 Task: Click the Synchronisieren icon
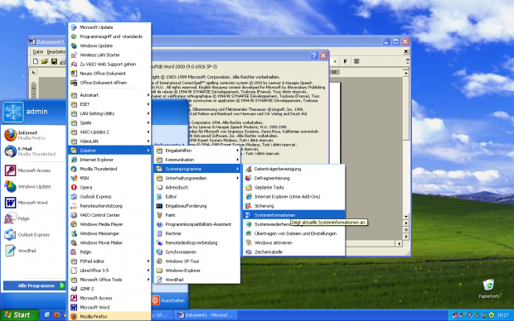click(x=159, y=252)
